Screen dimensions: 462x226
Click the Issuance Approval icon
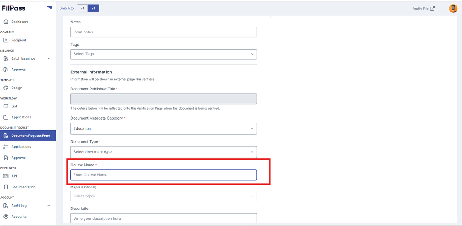pos(6,70)
